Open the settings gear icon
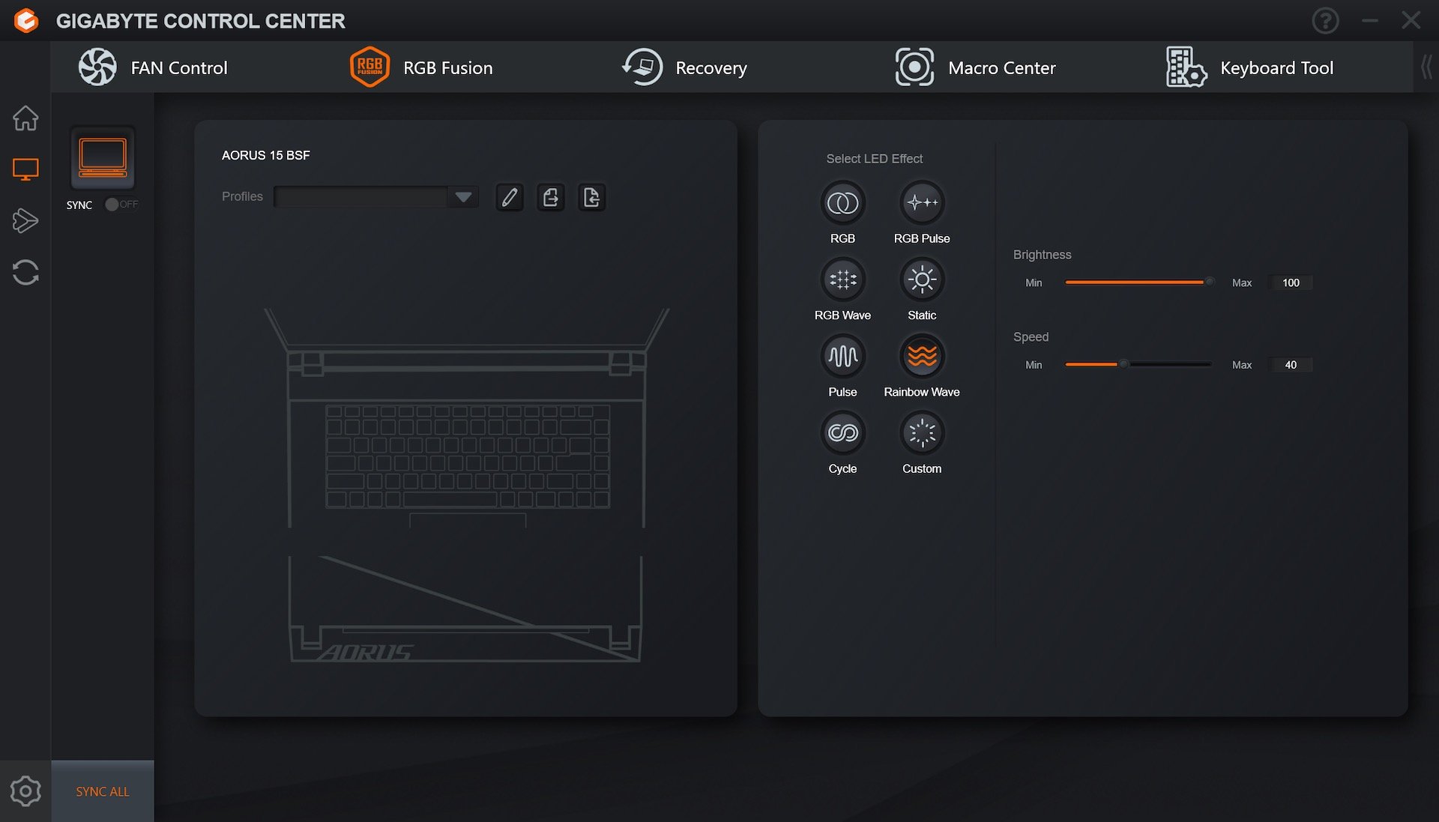 25,791
